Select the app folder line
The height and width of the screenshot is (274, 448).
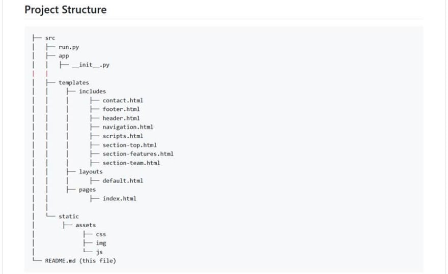click(64, 56)
